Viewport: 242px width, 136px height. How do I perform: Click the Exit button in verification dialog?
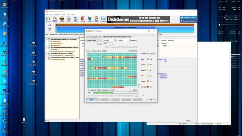(x=151, y=100)
